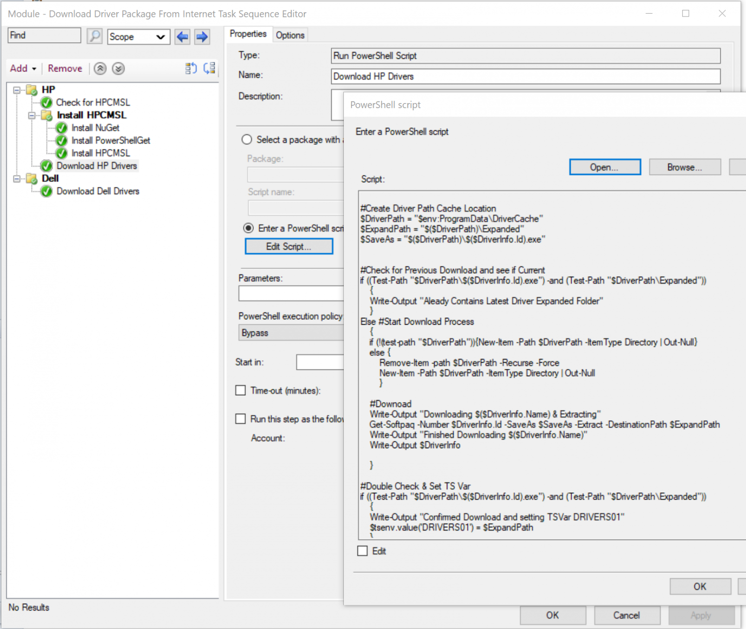Switch to the Properties tab

pyautogui.click(x=248, y=34)
